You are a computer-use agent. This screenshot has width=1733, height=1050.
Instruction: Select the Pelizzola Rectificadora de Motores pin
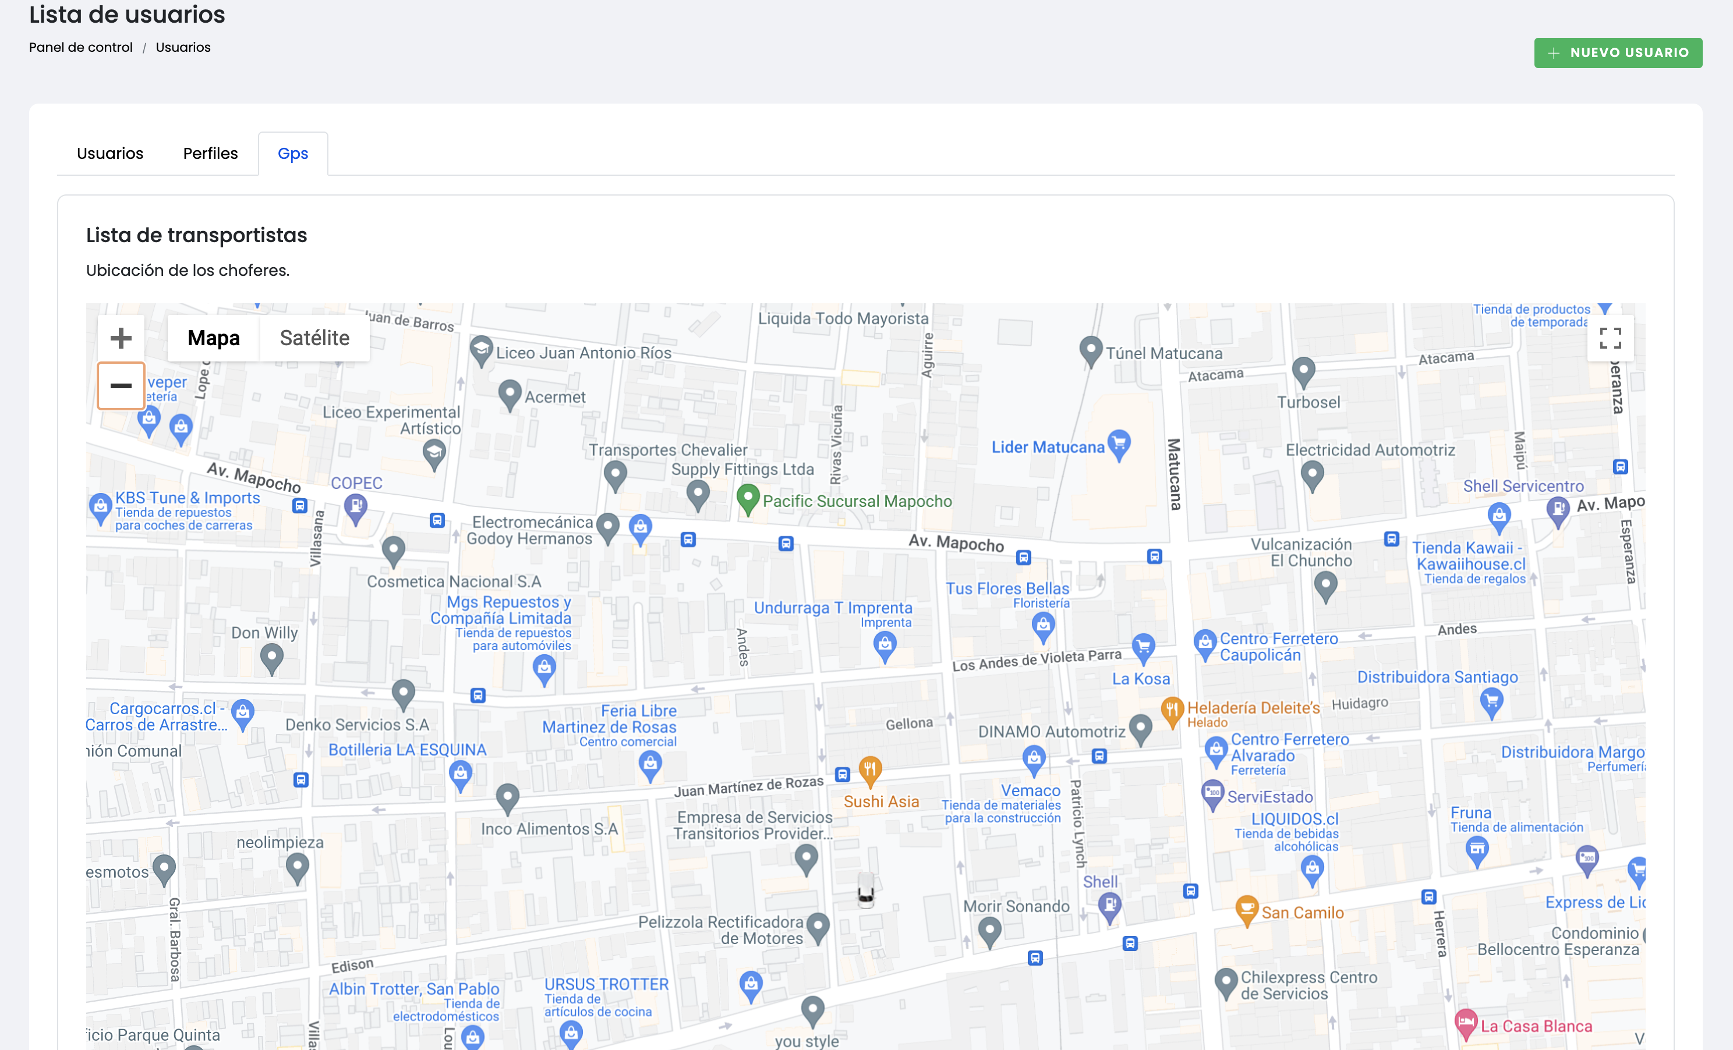817,928
